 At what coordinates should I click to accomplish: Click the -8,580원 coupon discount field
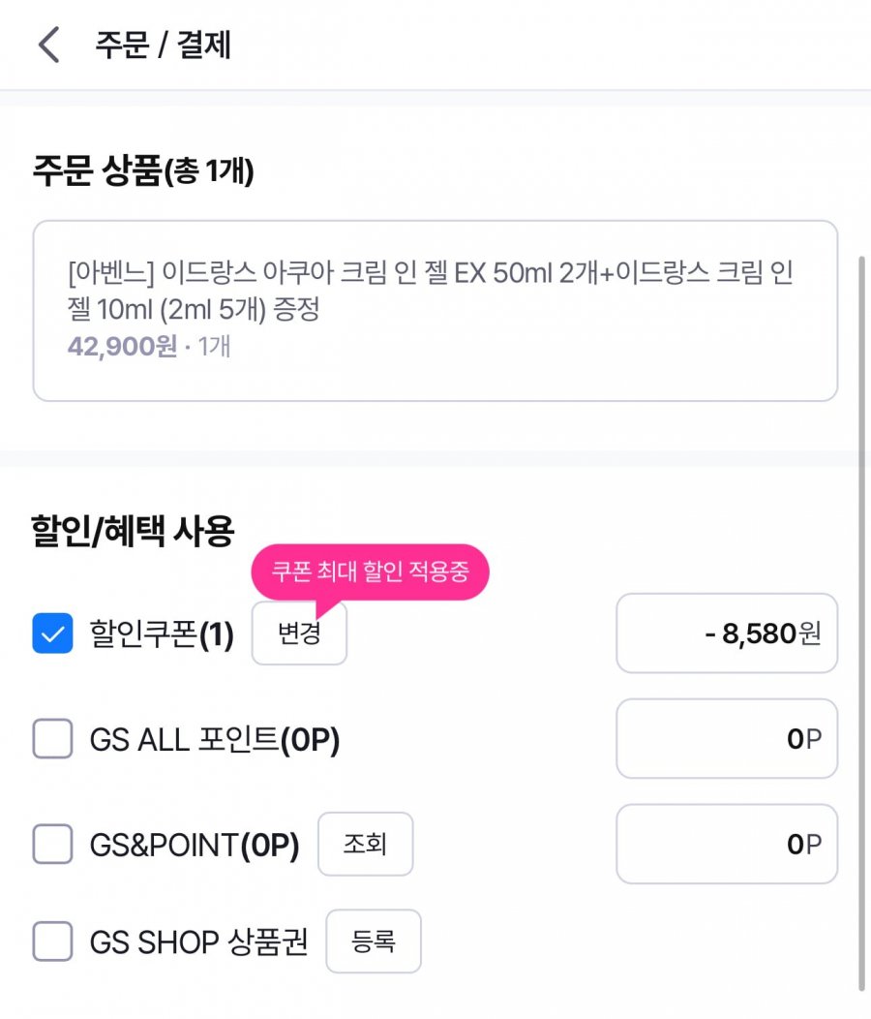click(x=726, y=633)
